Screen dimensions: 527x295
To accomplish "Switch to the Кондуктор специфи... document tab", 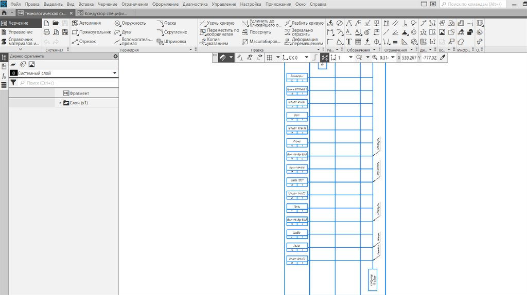I will (x=105, y=13).
